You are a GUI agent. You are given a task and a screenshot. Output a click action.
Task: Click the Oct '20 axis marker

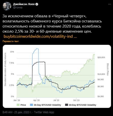pos(76,100)
